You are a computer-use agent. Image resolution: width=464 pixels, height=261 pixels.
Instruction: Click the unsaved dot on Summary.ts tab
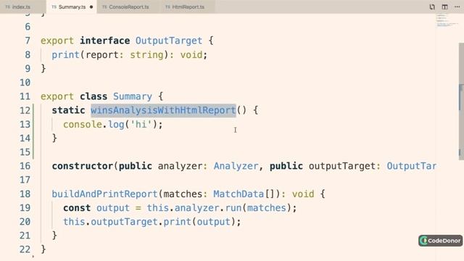coord(91,7)
